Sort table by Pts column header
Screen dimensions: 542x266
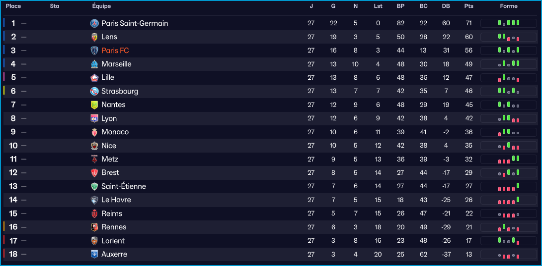coord(468,6)
